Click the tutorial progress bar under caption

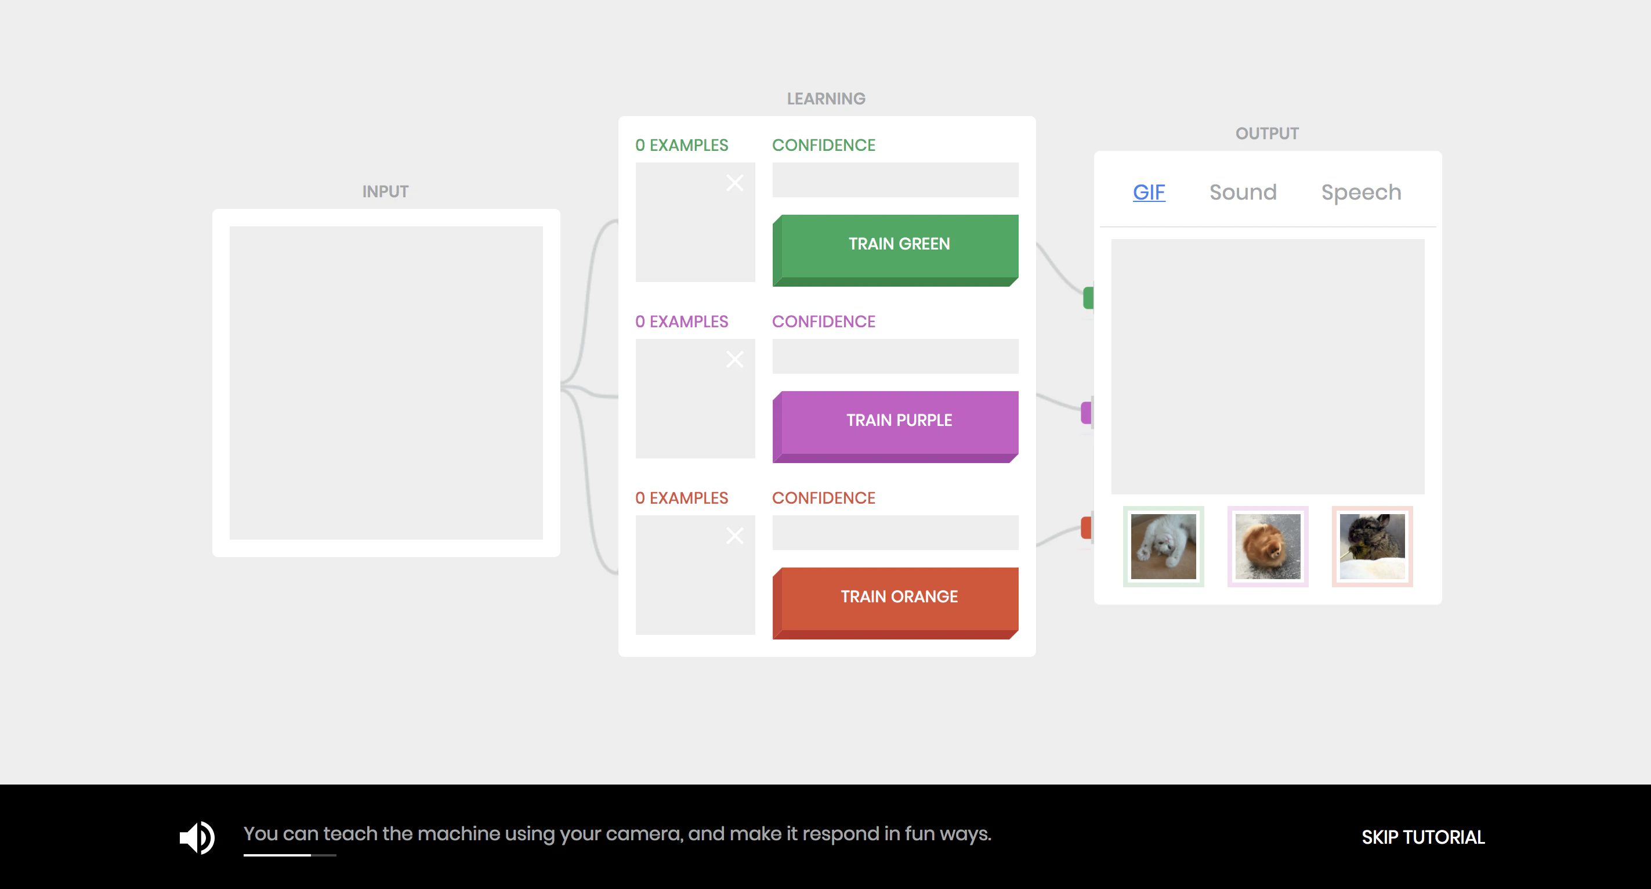[x=289, y=855]
